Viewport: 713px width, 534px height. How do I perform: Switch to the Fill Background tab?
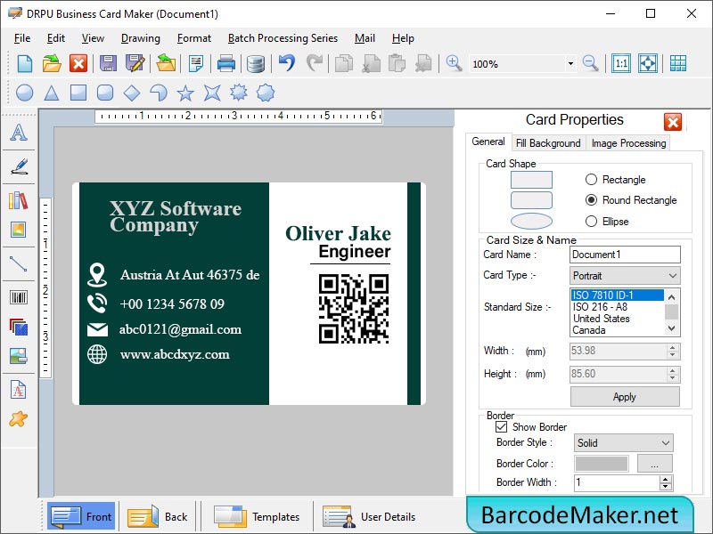click(548, 142)
